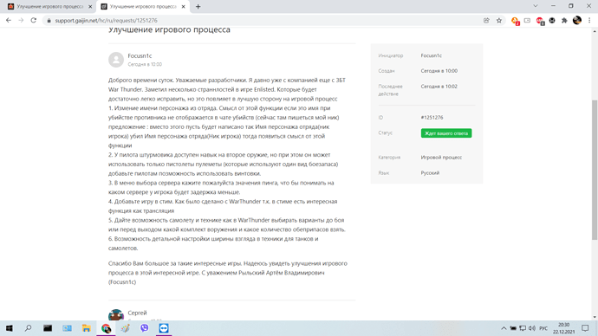Select the ticket ID #1251276 text
Screen dimensions: 598x336
(x=432, y=118)
